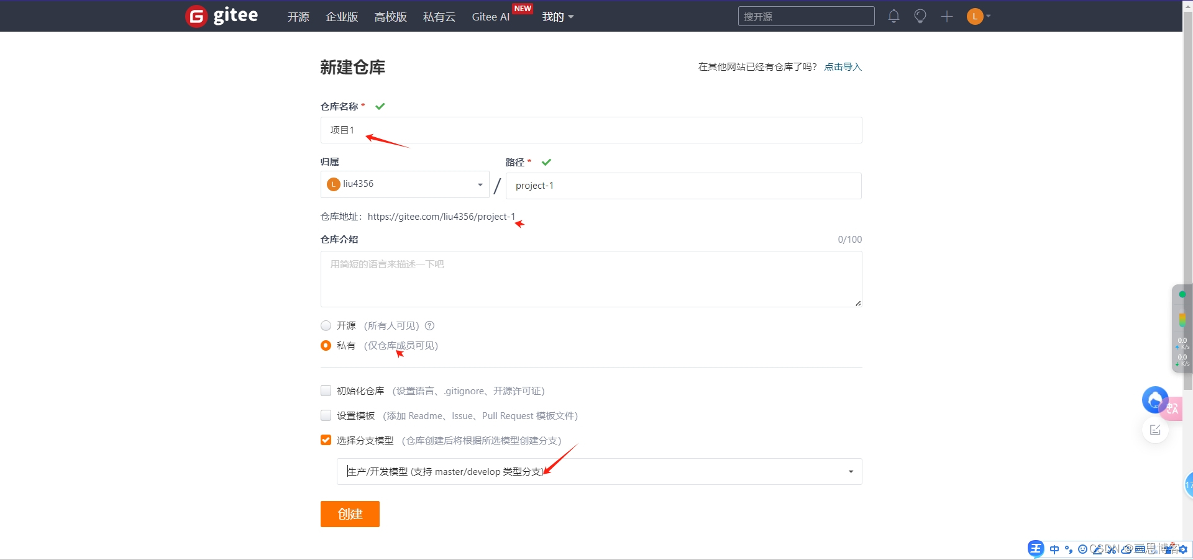Click the IME logo icon in the input toolbar
1193x560 pixels.
pos(1036,548)
